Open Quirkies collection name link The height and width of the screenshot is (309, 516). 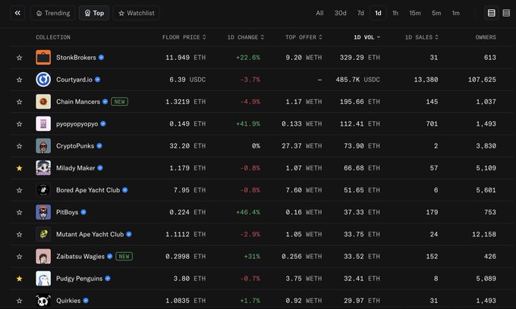68,301
